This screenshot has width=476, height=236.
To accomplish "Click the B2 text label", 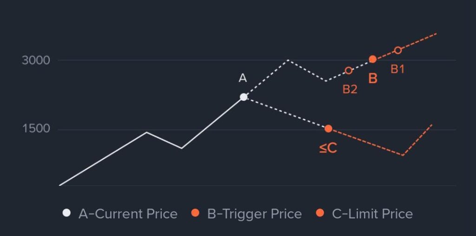I will (x=350, y=89).
